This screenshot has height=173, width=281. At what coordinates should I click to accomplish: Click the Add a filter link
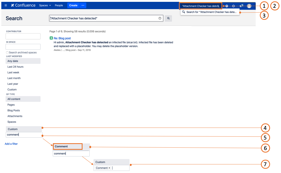11,144
